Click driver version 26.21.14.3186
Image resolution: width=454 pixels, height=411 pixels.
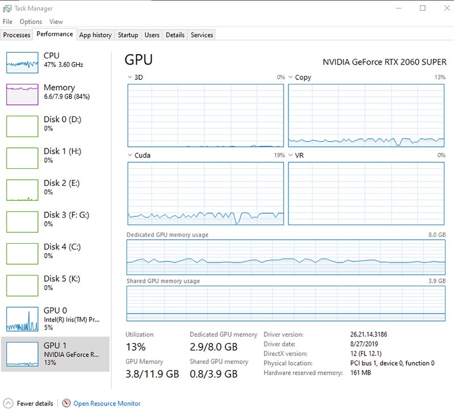point(368,334)
